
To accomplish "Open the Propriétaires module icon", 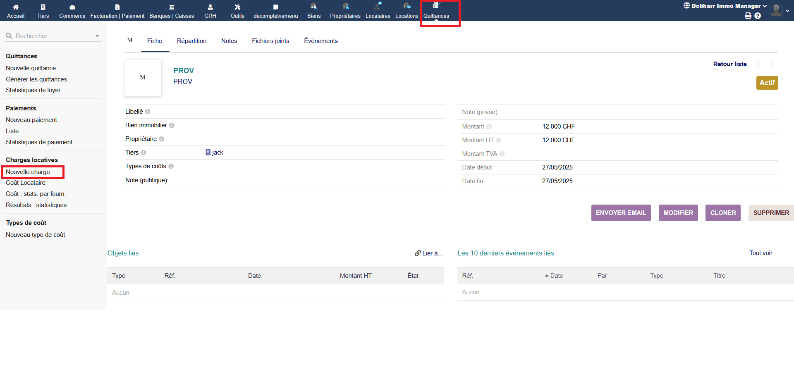I will tap(345, 6).
